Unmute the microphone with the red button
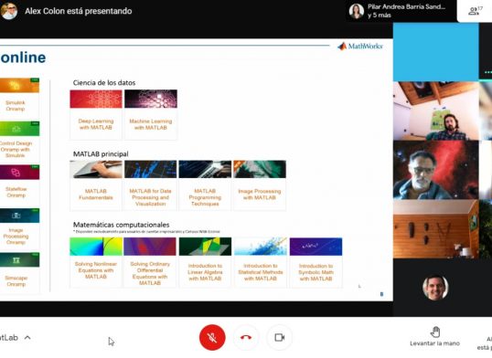The image size is (492, 358). pos(212,337)
